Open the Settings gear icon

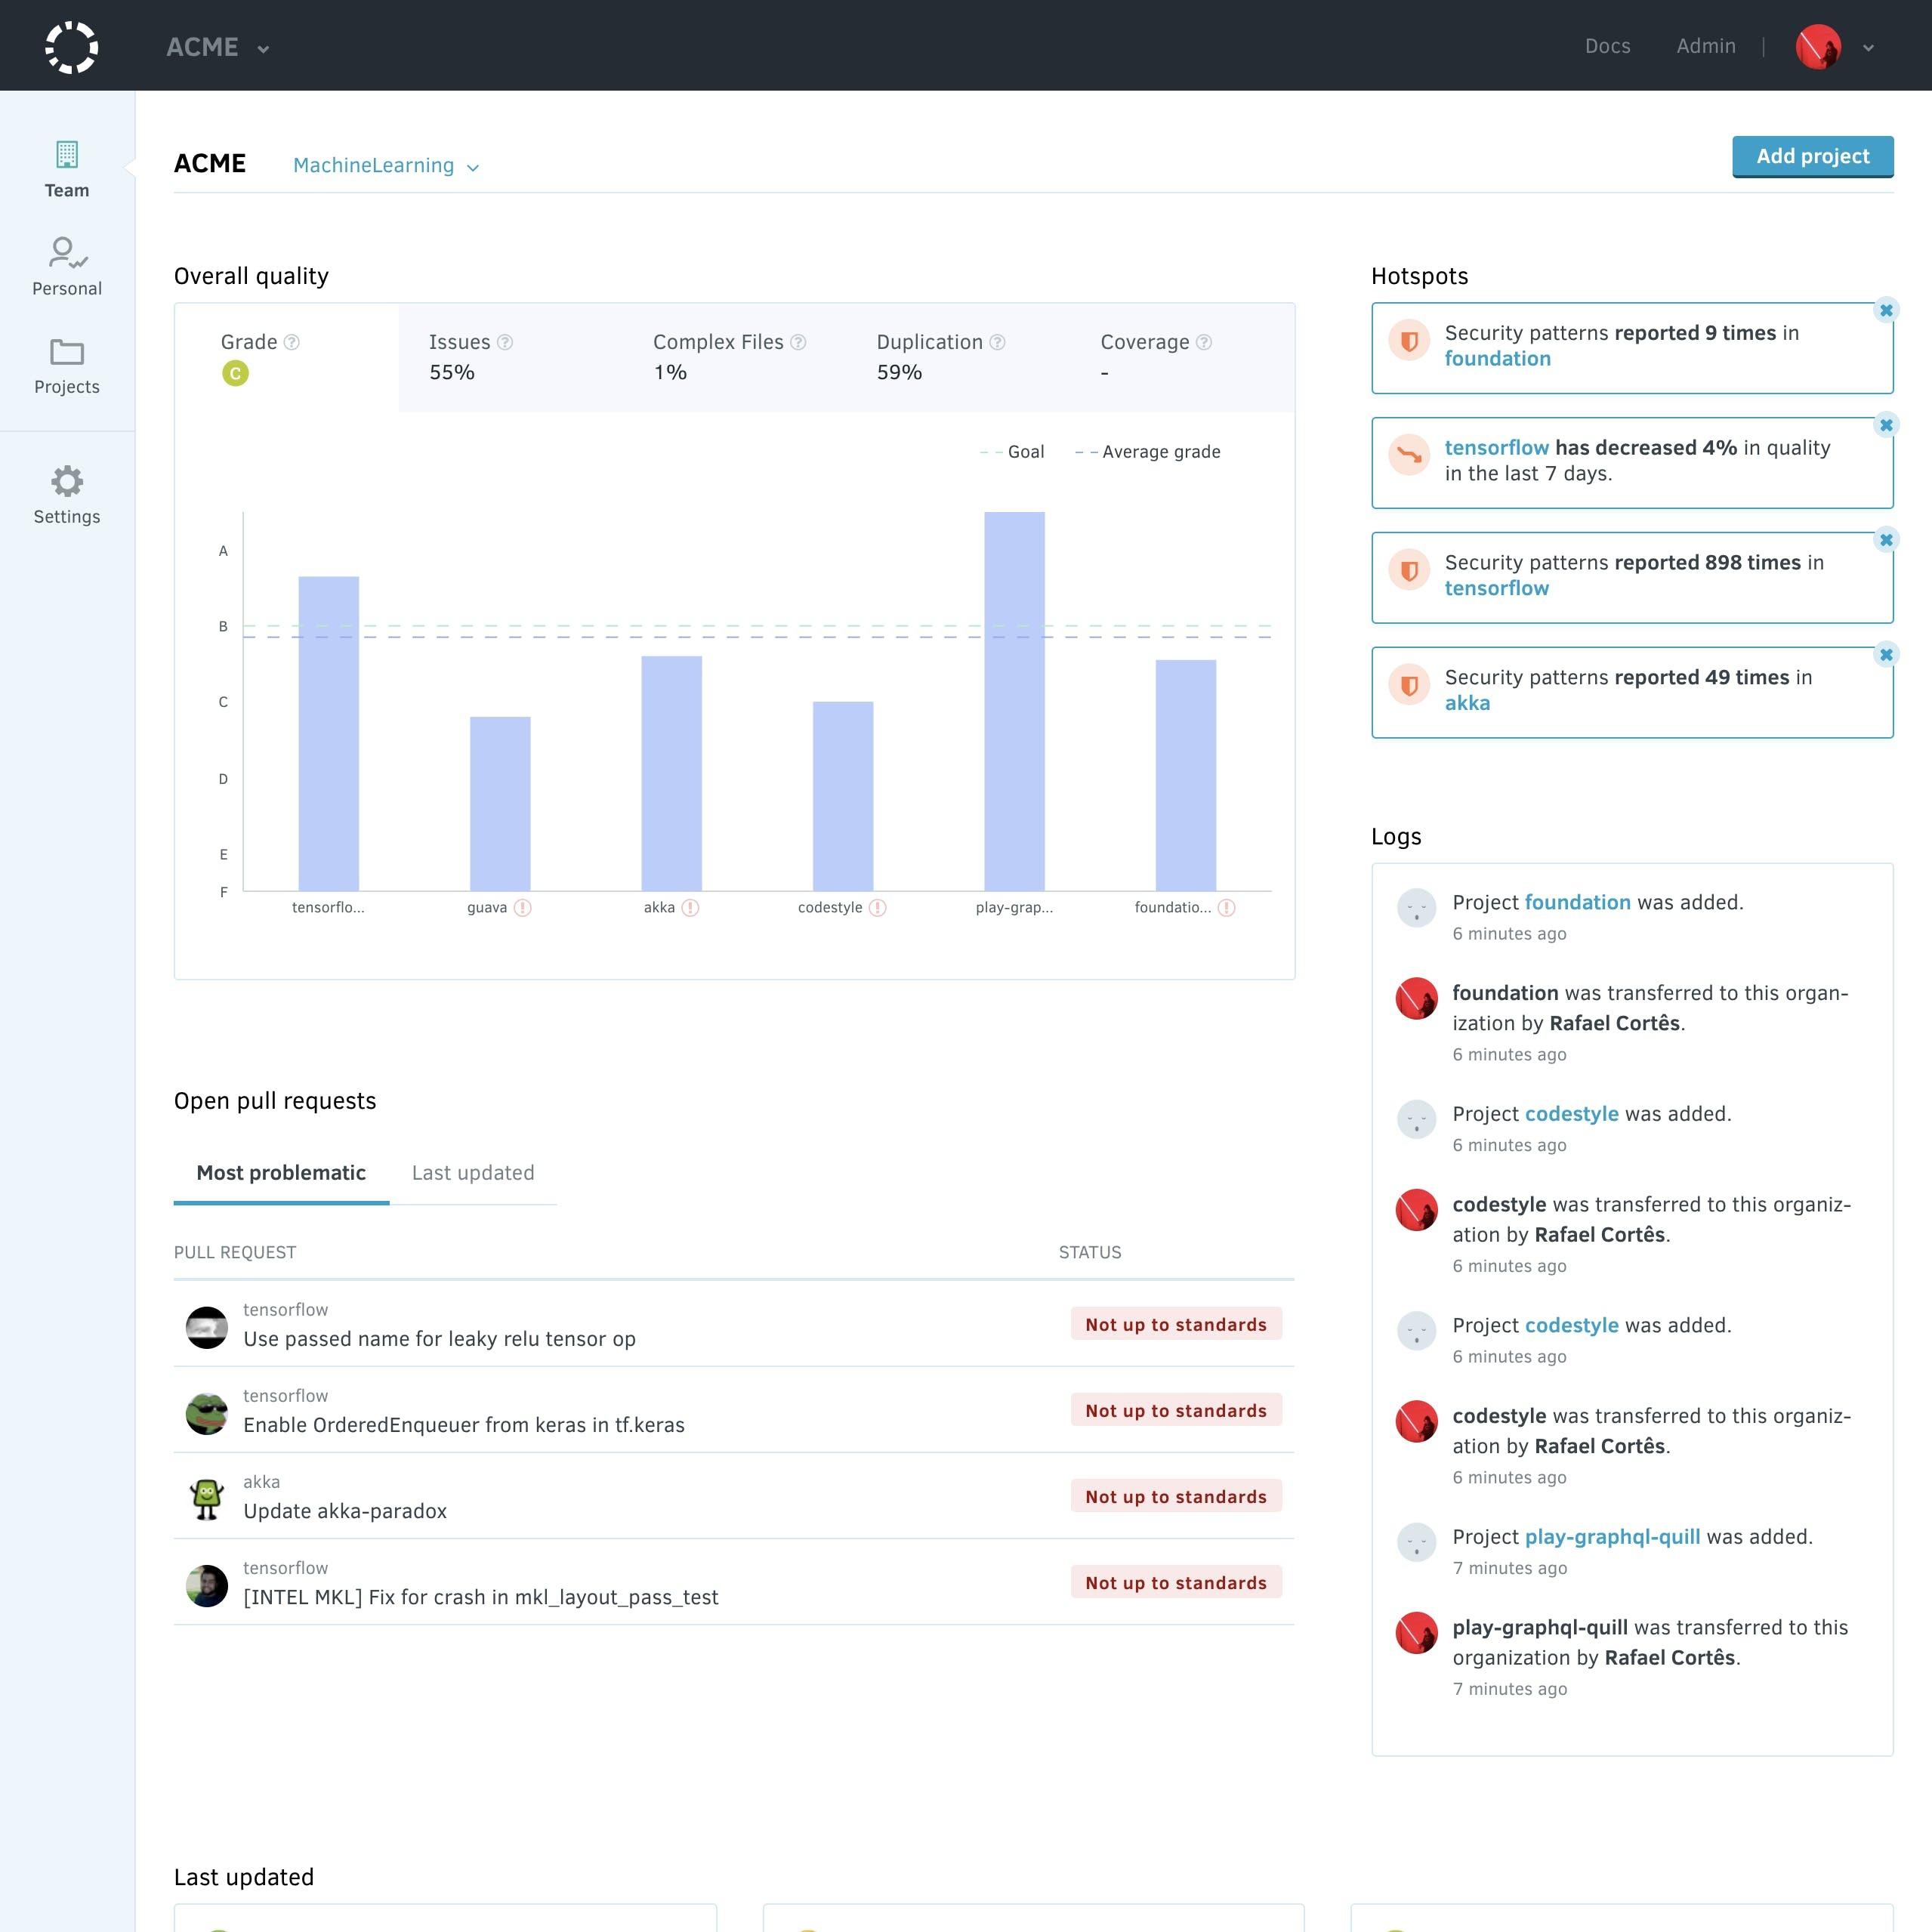(67, 482)
